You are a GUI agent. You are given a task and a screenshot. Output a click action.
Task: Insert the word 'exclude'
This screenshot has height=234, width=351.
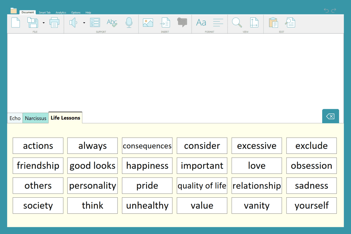click(311, 146)
